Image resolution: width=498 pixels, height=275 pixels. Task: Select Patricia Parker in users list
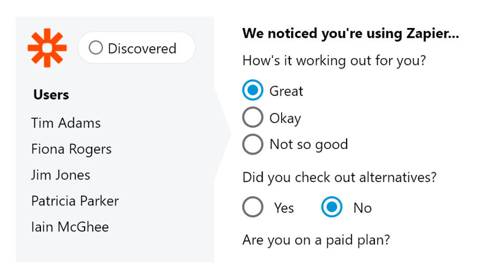pos(75,201)
